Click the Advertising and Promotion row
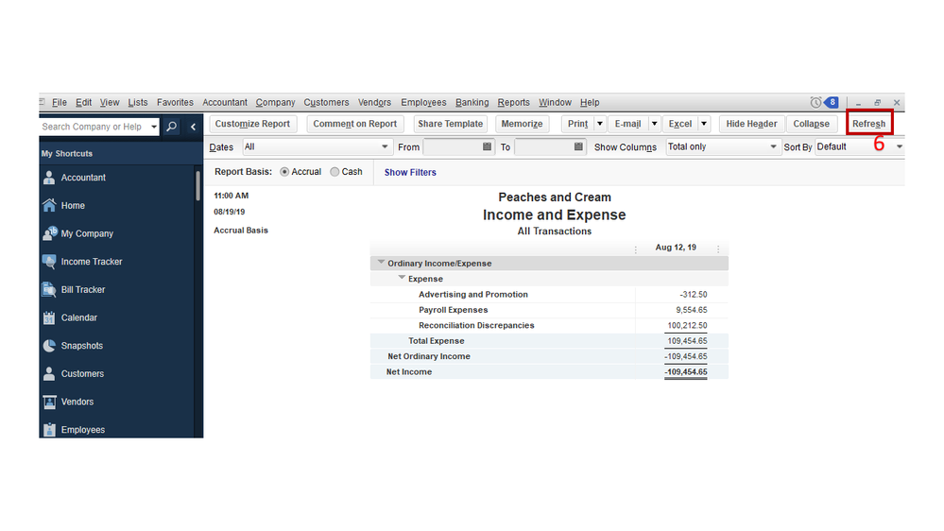Viewport: 944px width, 531px height. [x=549, y=295]
